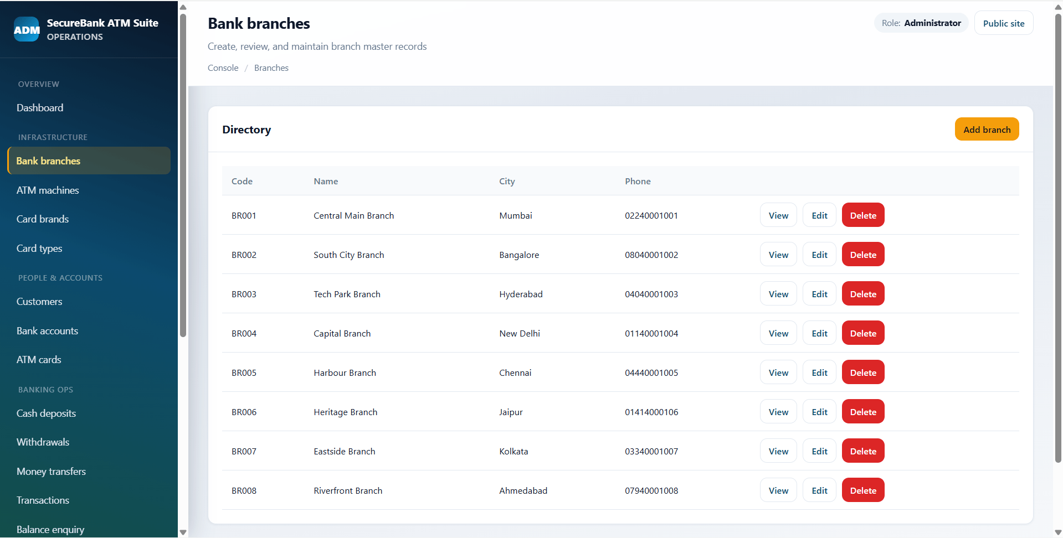This screenshot has width=1063, height=538.
Task: Select phone number 02240001001
Action: point(651,215)
